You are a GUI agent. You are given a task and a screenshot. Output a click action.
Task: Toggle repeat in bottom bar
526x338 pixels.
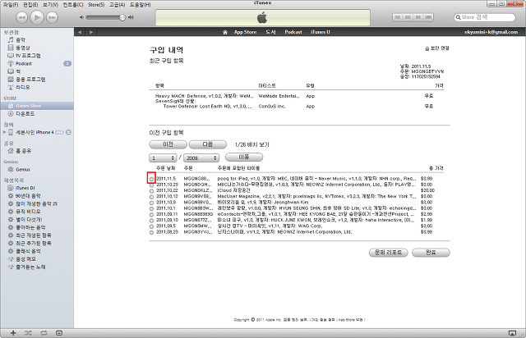44,333
